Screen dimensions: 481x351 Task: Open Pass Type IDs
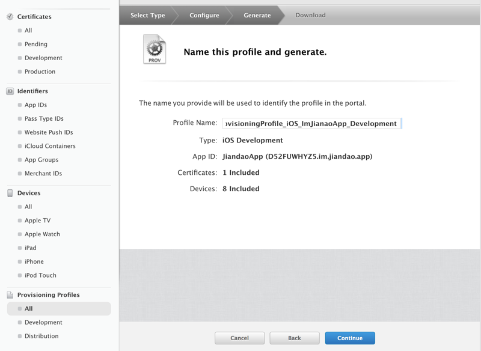[x=43, y=119]
